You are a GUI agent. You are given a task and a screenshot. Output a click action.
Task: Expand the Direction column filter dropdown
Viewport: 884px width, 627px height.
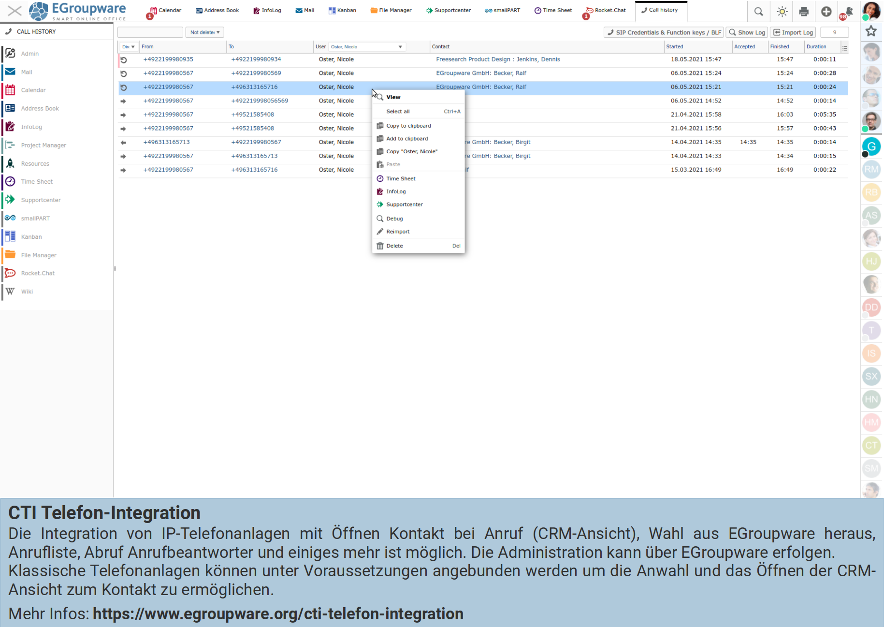click(129, 47)
